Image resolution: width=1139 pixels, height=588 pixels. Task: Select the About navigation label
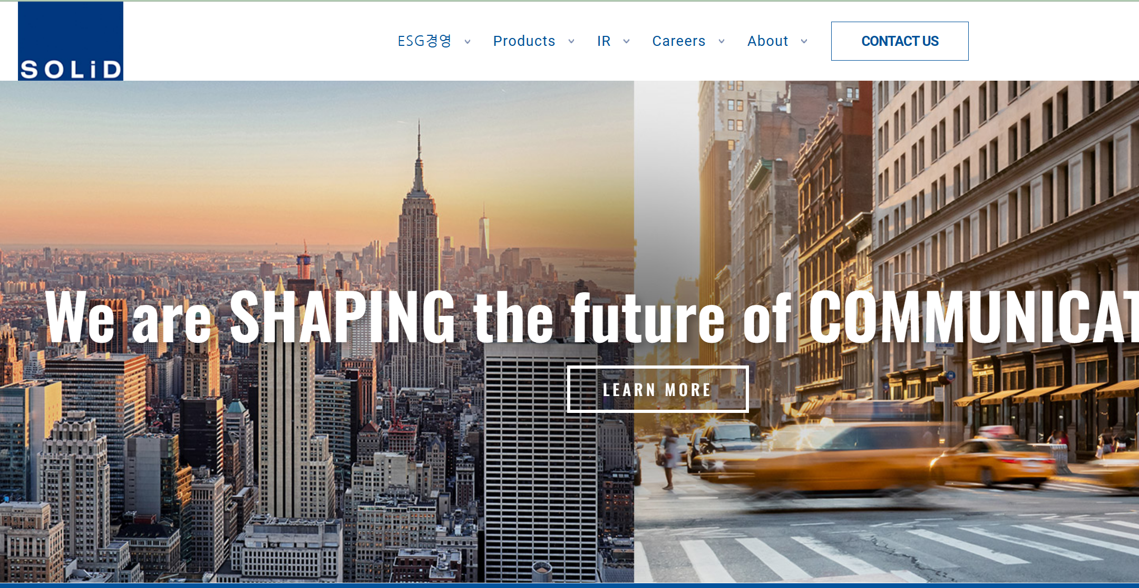tap(768, 41)
